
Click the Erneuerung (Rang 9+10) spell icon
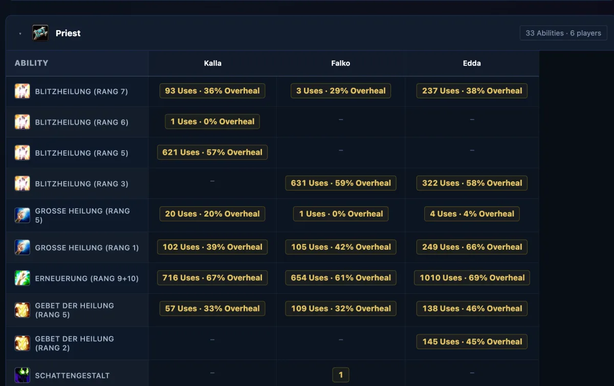tap(23, 278)
